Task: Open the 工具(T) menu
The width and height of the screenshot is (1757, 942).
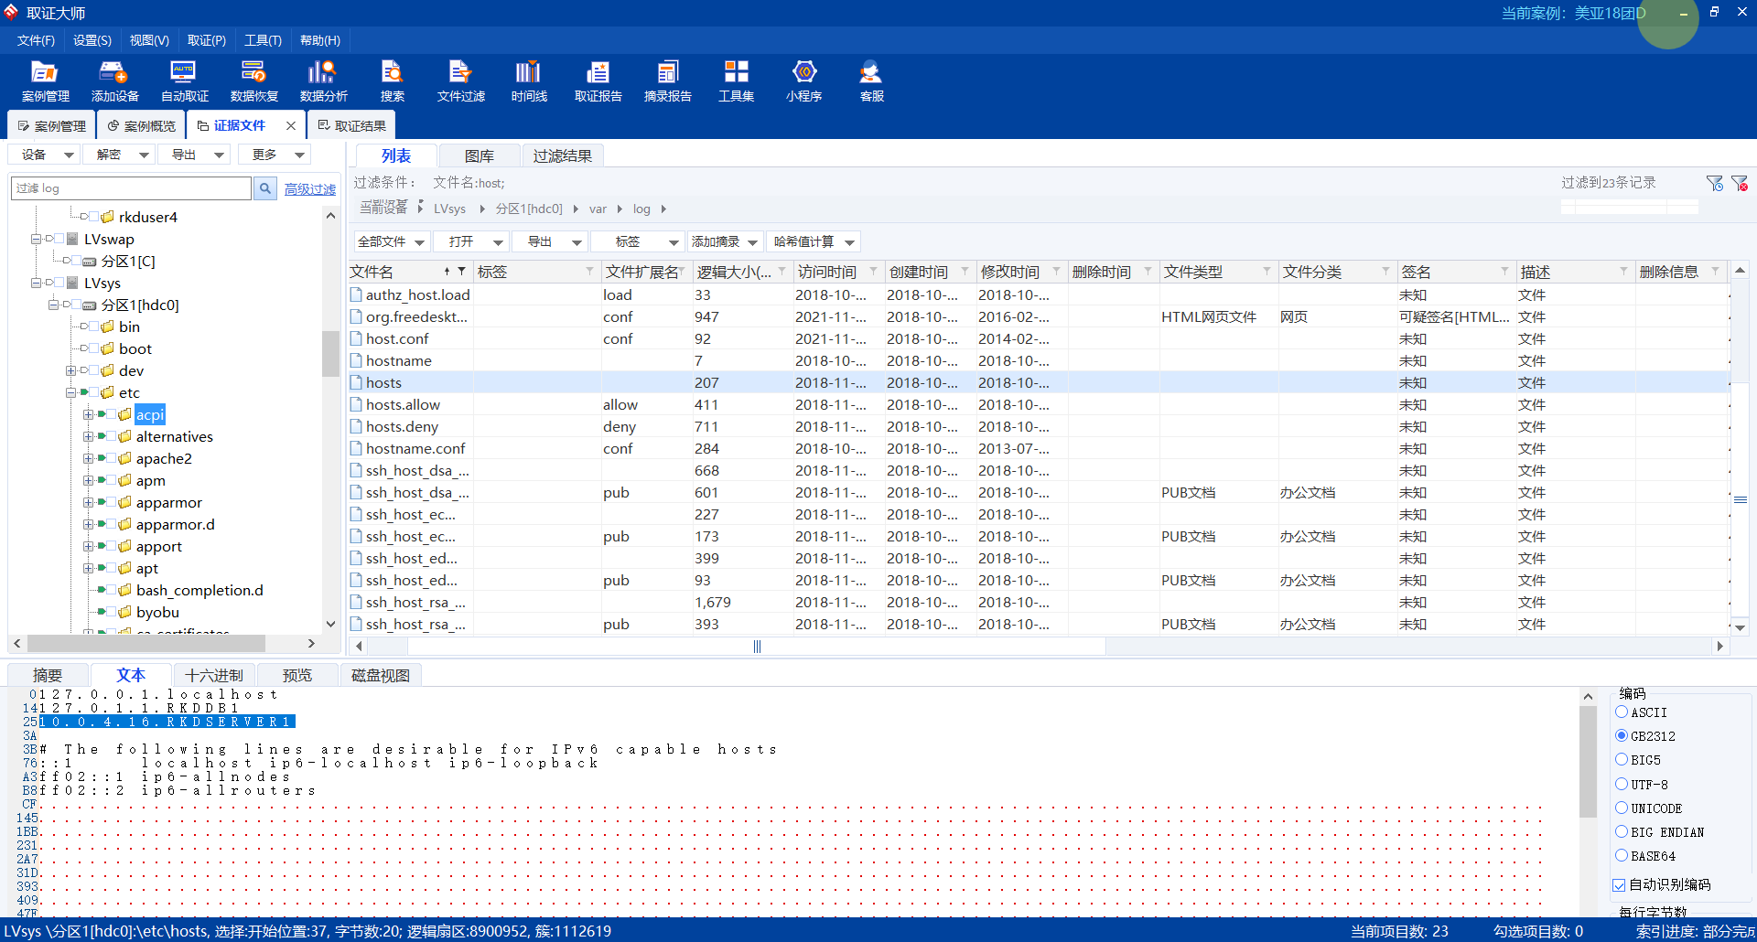Action: click(x=263, y=40)
